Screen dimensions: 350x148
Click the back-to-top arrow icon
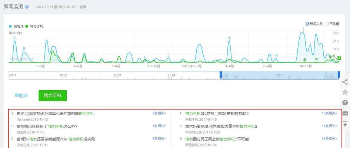tap(345, 124)
